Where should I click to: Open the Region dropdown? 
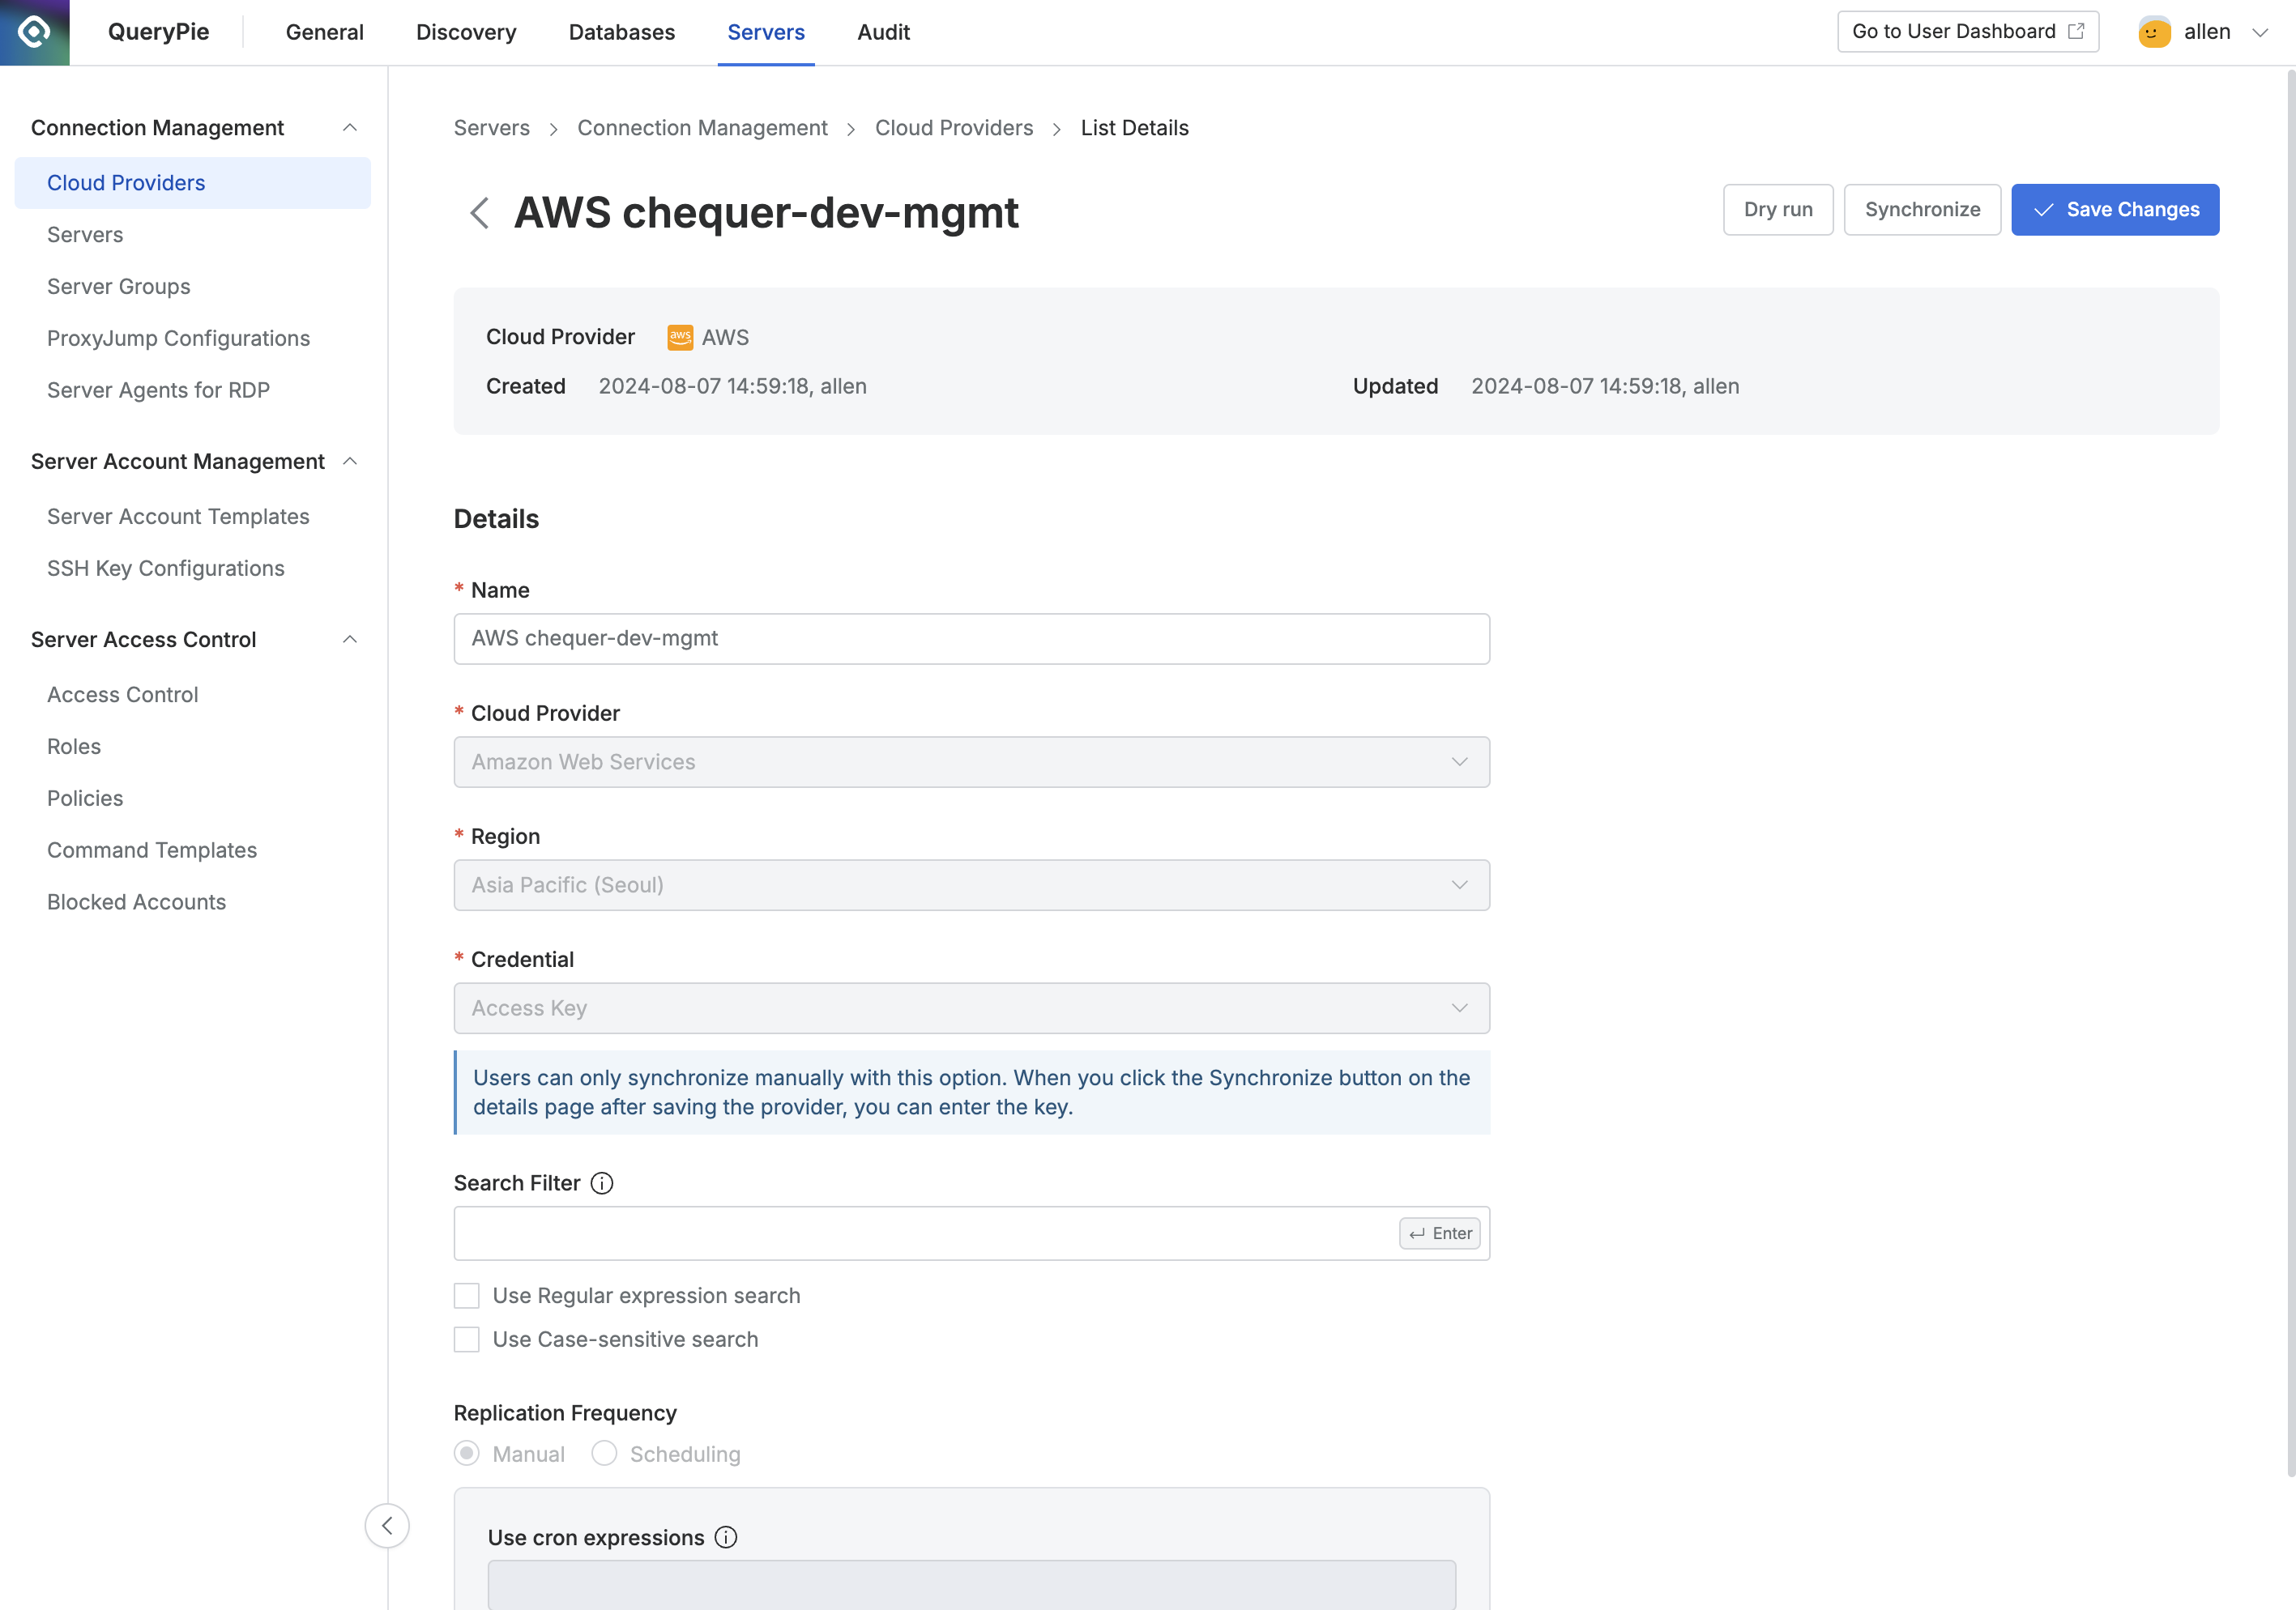point(971,885)
